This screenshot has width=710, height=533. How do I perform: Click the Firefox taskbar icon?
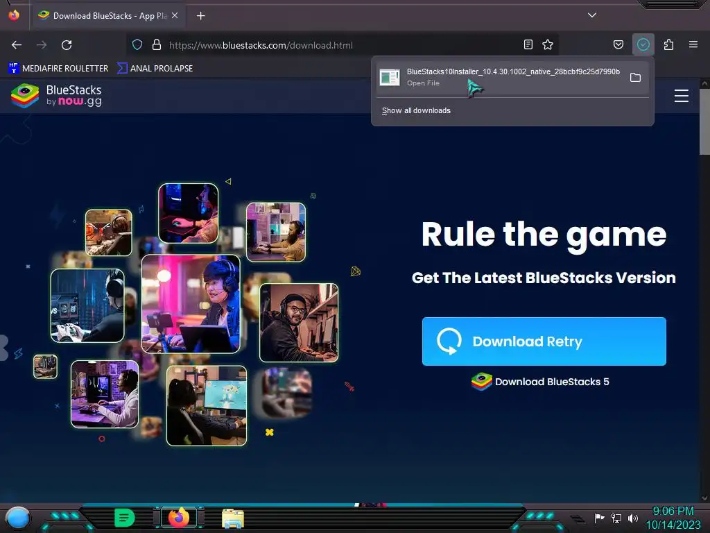pos(179,517)
